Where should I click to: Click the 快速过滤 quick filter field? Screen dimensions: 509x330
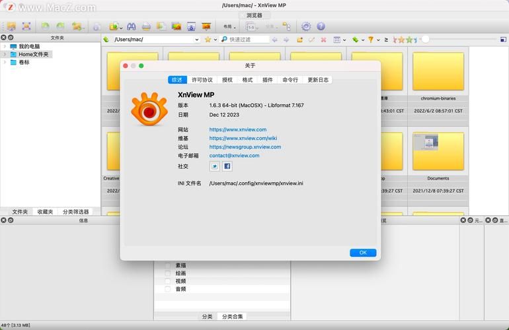(245, 40)
